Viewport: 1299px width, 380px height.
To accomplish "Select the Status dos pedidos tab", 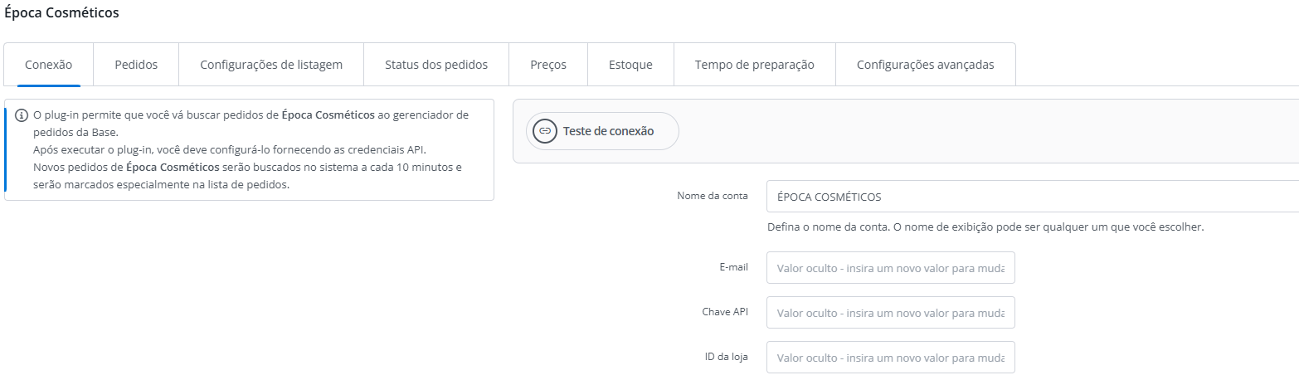I will point(436,65).
